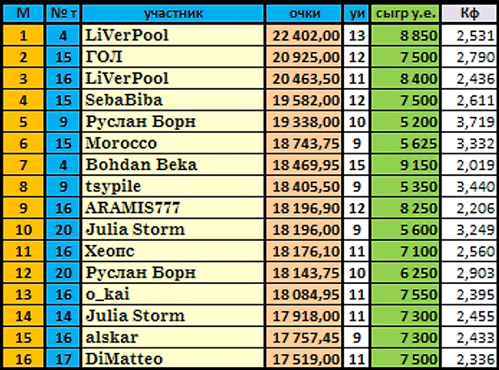
Task: Click the "SebaBiba" participant cell
Action: pyautogui.click(x=173, y=100)
